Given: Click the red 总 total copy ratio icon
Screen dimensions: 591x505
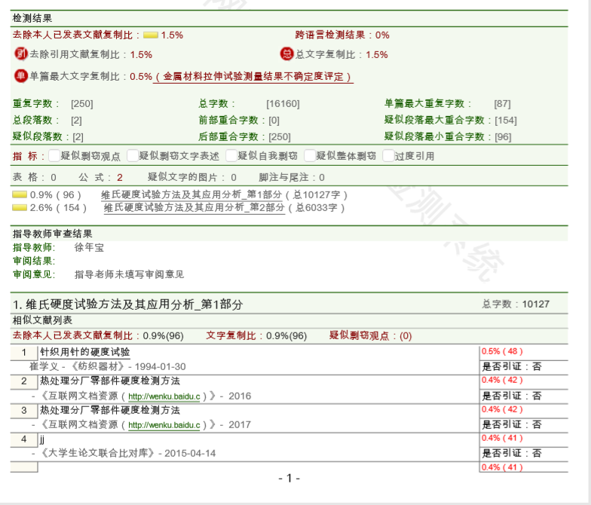Looking at the screenshot, I should [x=286, y=54].
